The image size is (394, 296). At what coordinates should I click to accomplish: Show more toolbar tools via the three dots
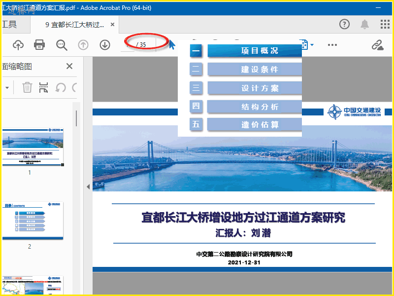tap(332, 45)
